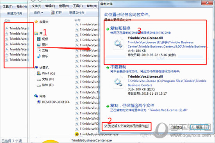215x143 pixels.
Task: Open the Win7 (C:) drive icon
Action: pos(39,73)
